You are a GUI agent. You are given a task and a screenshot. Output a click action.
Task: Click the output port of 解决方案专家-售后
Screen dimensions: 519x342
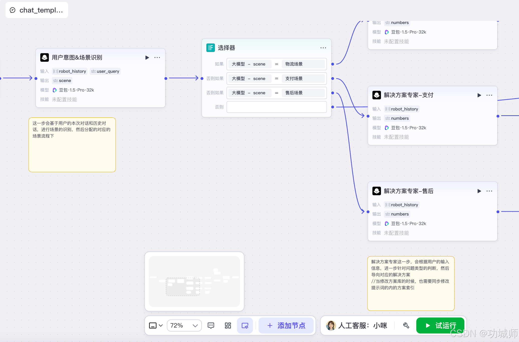tap(498, 212)
